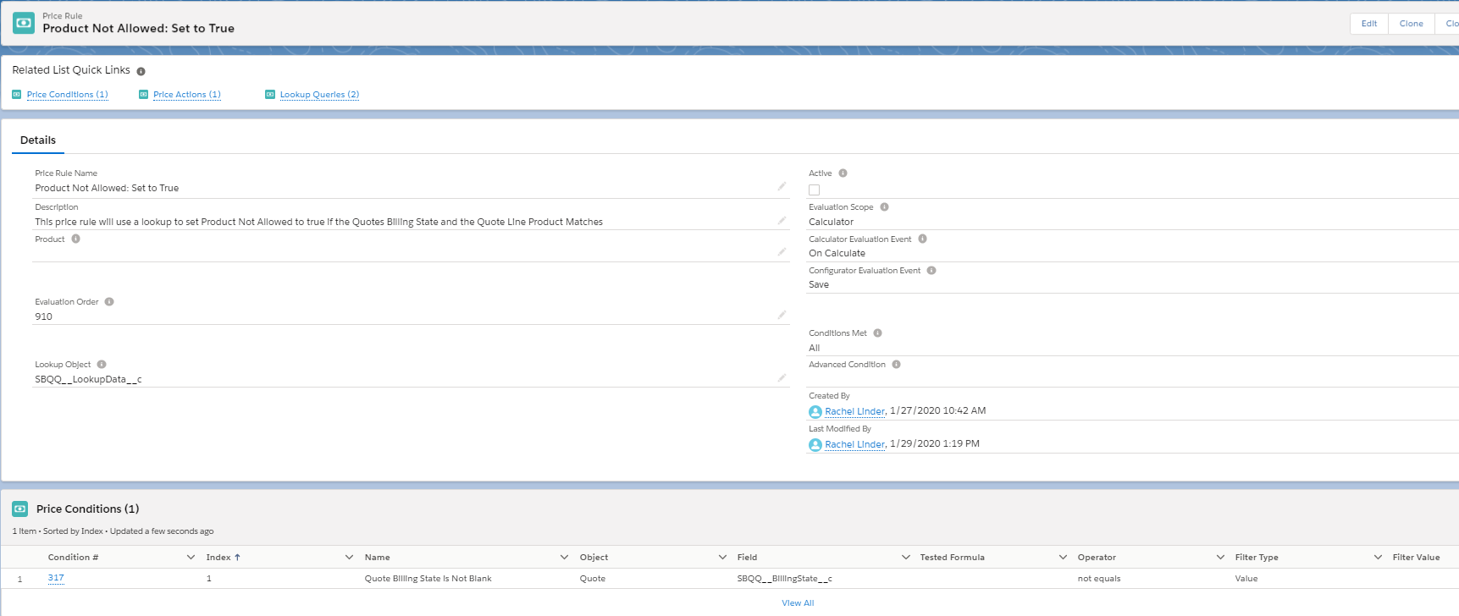Open price condition record 317
Viewport: 1459px width, 616px height.
pyautogui.click(x=56, y=578)
